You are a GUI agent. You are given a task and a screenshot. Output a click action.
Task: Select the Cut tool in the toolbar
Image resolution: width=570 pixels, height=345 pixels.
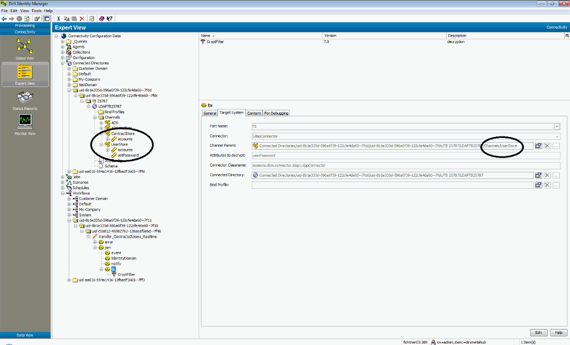point(58,18)
